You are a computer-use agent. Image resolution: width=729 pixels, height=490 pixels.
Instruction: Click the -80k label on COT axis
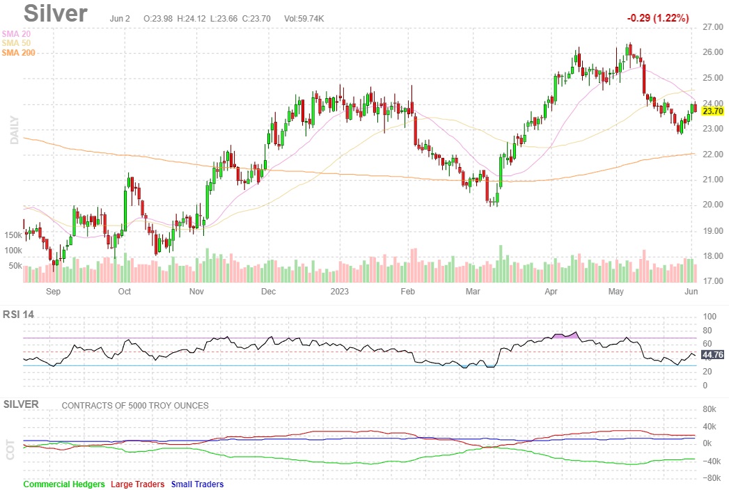tap(711, 478)
